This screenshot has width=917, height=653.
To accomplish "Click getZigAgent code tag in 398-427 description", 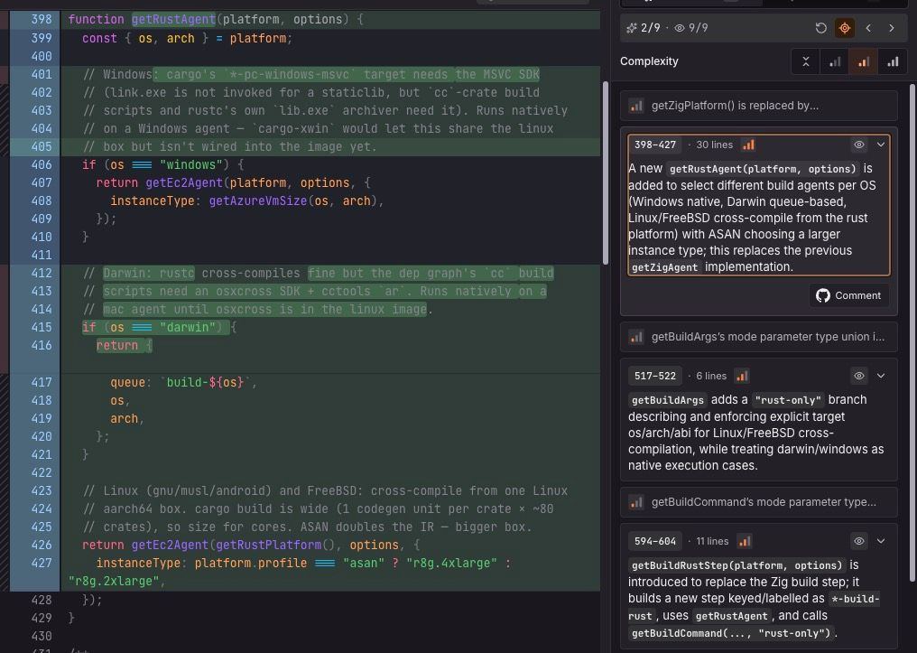I will tap(665, 267).
